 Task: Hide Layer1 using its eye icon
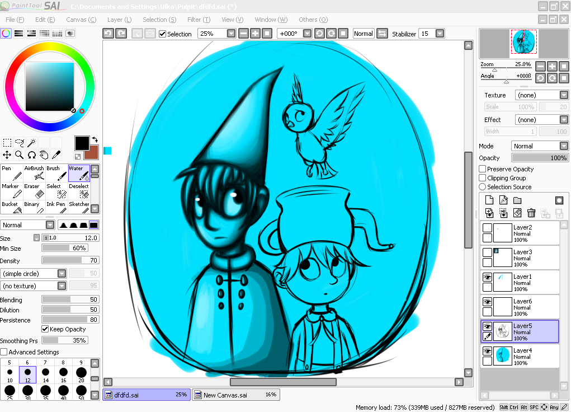point(487,277)
